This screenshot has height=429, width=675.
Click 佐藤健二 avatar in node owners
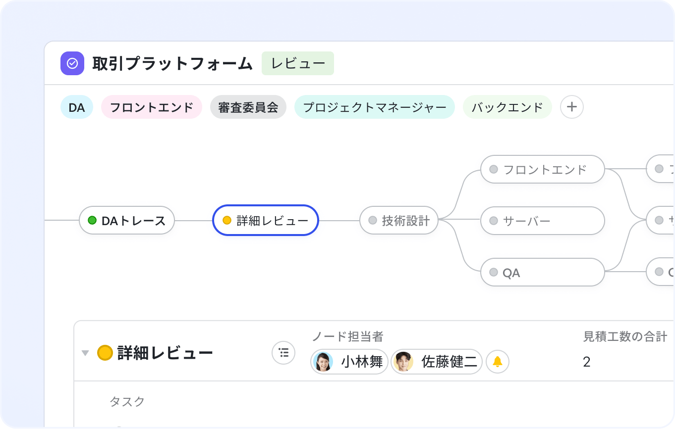click(403, 362)
